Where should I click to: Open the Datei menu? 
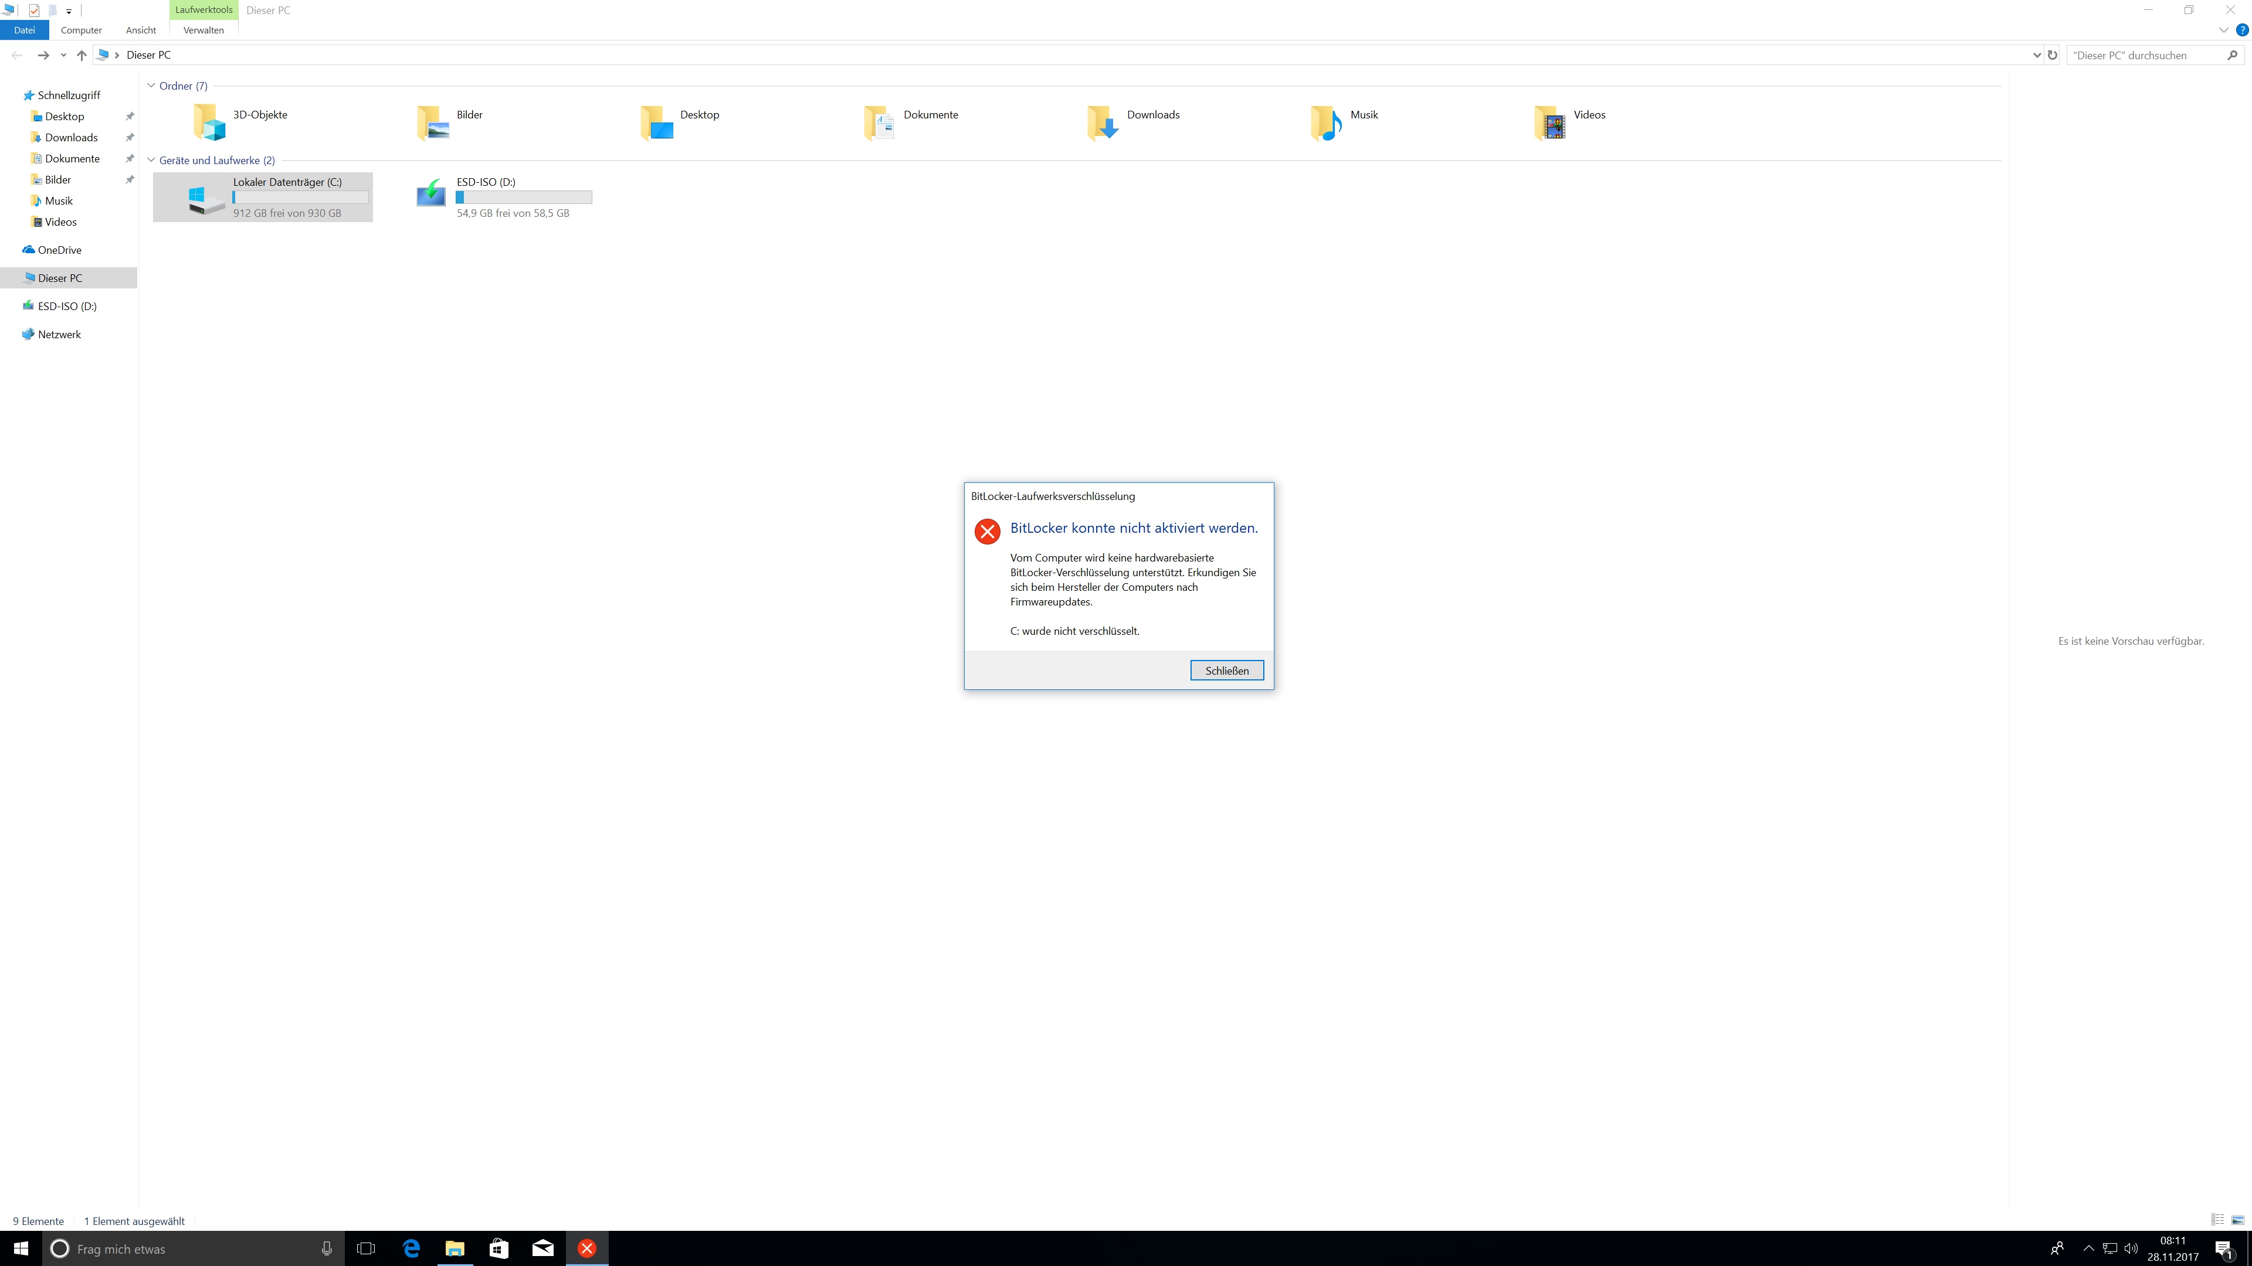coord(25,30)
